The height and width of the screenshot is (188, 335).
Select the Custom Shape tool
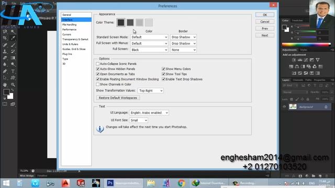tap(13, 78)
